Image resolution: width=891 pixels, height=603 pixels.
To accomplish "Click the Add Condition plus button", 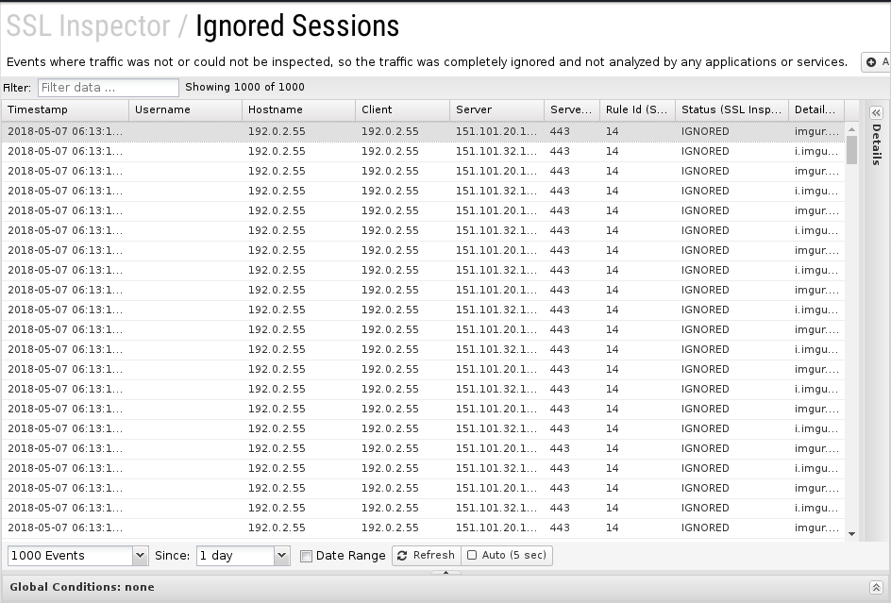I will [x=876, y=63].
